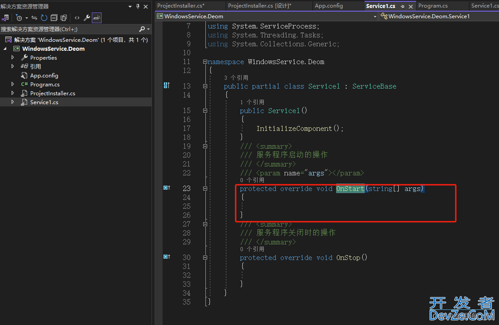Click the View Code angle brackets icon
Viewport: 499px width, 325px height.
pyautogui.click(x=77, y=18)
